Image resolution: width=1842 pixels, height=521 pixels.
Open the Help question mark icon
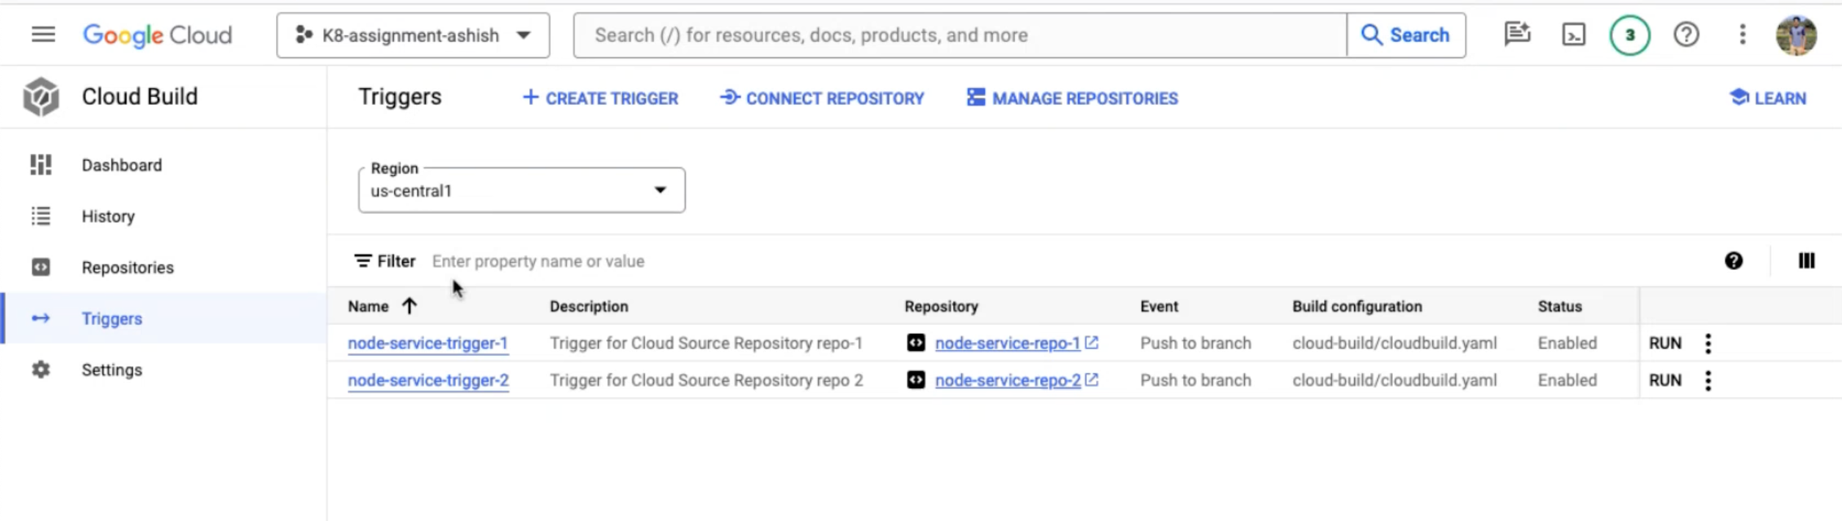click(x=1686, y=34)
